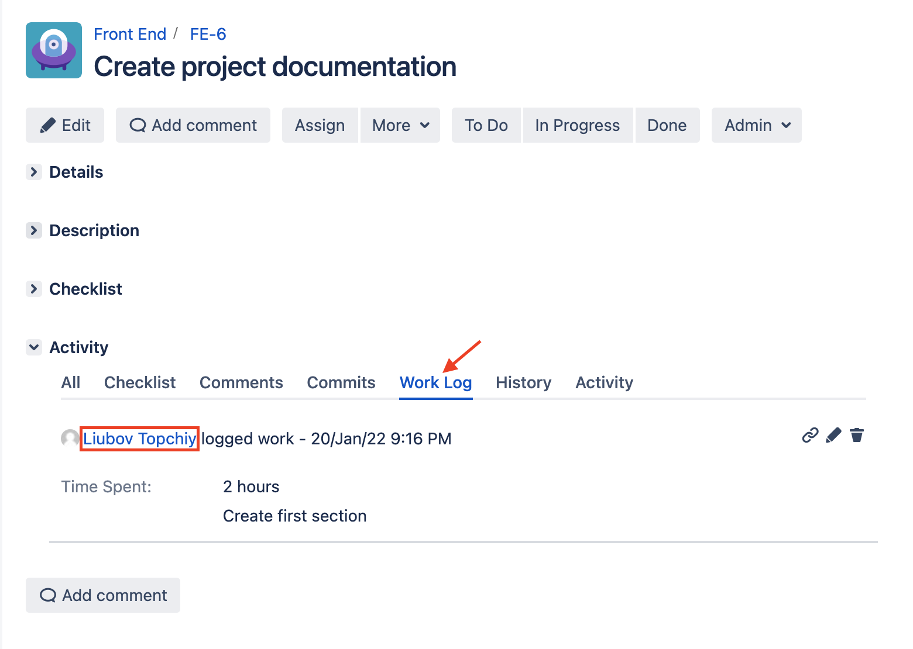Click the Front End project avatar icon

pos(54,50)
